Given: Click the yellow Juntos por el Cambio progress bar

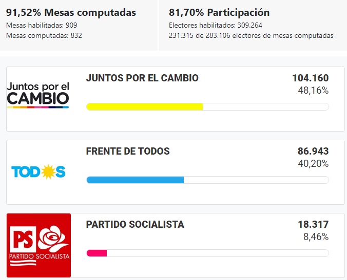Looking at the screenshot, I should 145,106.
